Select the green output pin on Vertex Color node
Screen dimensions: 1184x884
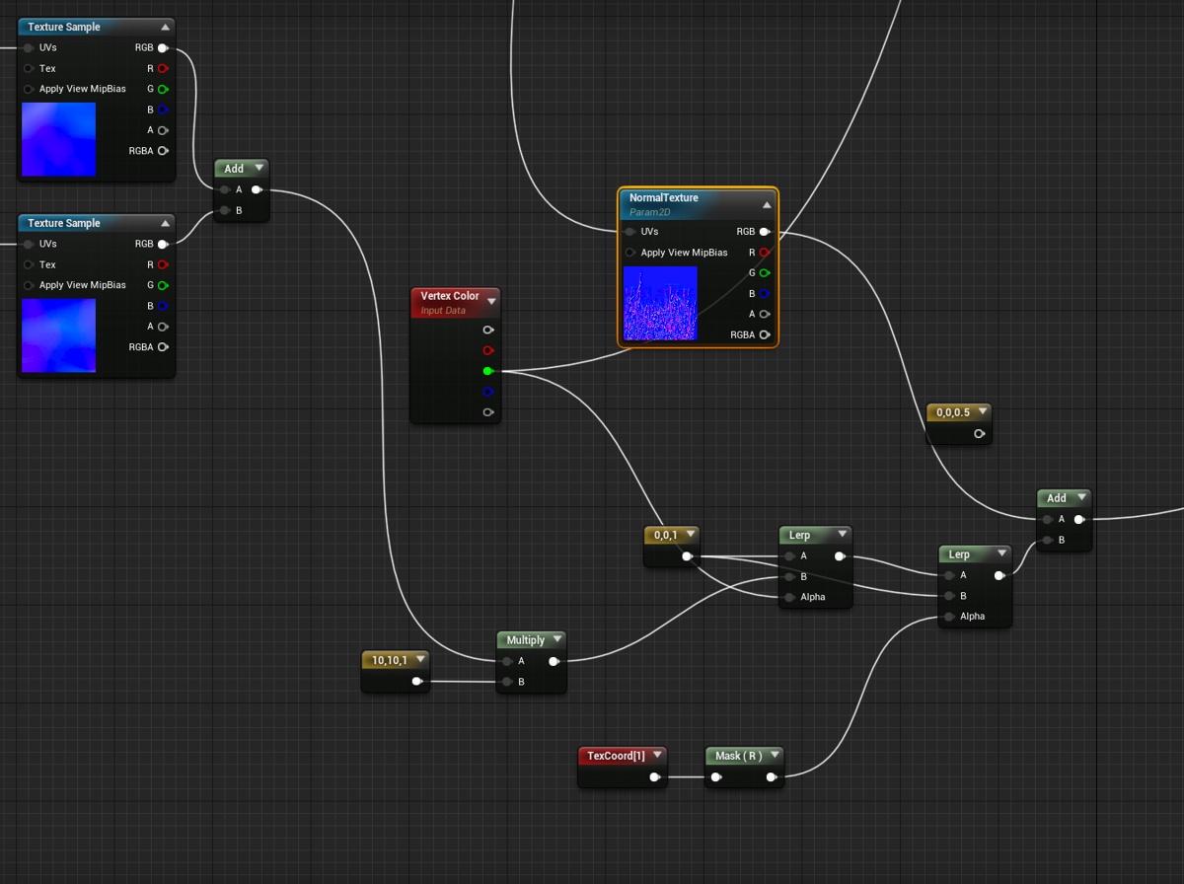(488, 371)
